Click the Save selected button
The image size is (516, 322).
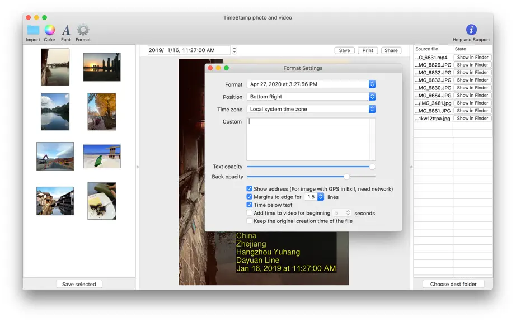(79, 284)
